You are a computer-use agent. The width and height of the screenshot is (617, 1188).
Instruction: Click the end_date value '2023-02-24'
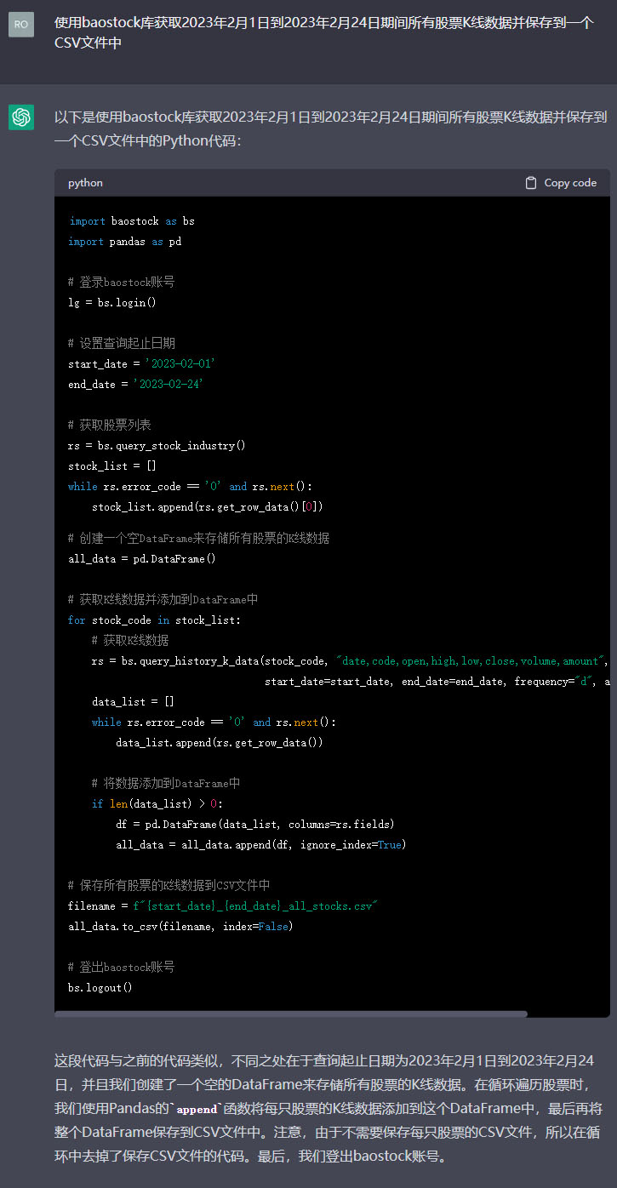point(168,385)
